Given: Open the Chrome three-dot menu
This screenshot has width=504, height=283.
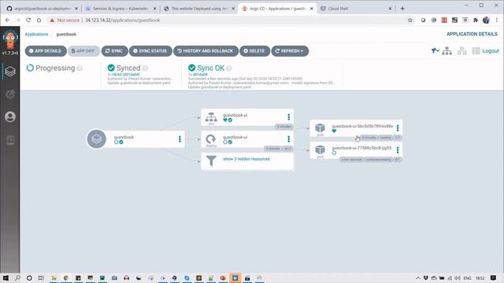Looking at the screenshot, I should pyautogui.click(x=497, y=20).
